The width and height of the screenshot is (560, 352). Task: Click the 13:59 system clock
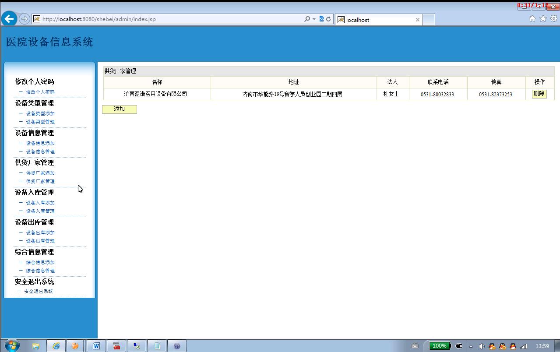click(542, 346)
